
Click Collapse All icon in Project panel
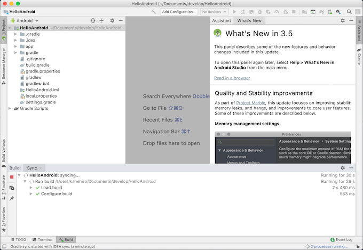pos(101,21)
